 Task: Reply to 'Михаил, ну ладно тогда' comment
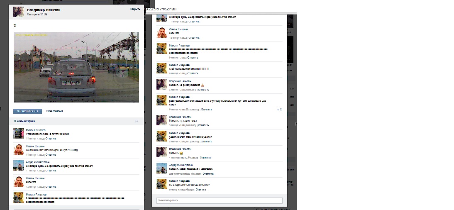pos(203,125)
